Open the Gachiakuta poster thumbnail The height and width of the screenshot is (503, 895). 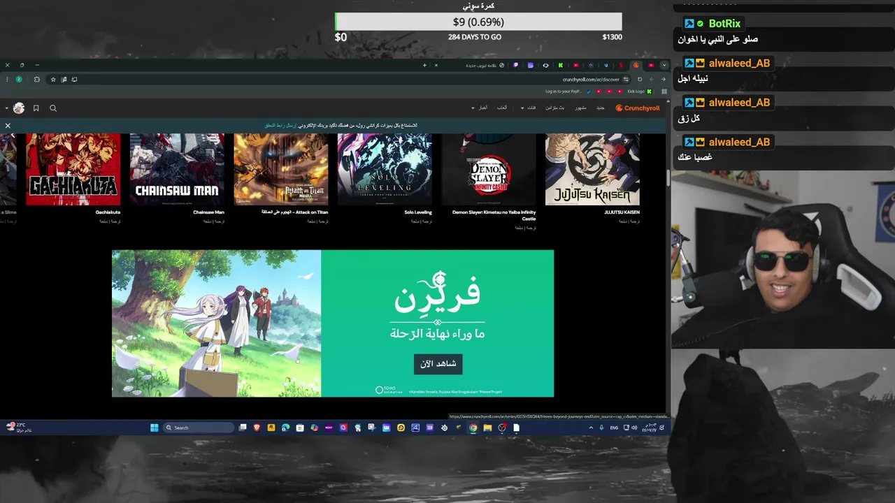pyautogui.click(x=73, y=170)
